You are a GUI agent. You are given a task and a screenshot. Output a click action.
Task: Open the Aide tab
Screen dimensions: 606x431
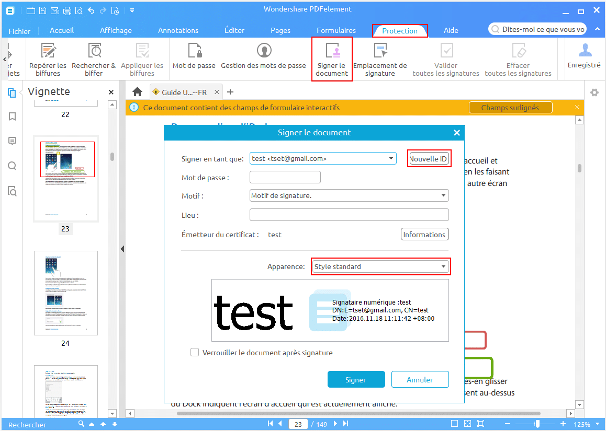451,30
